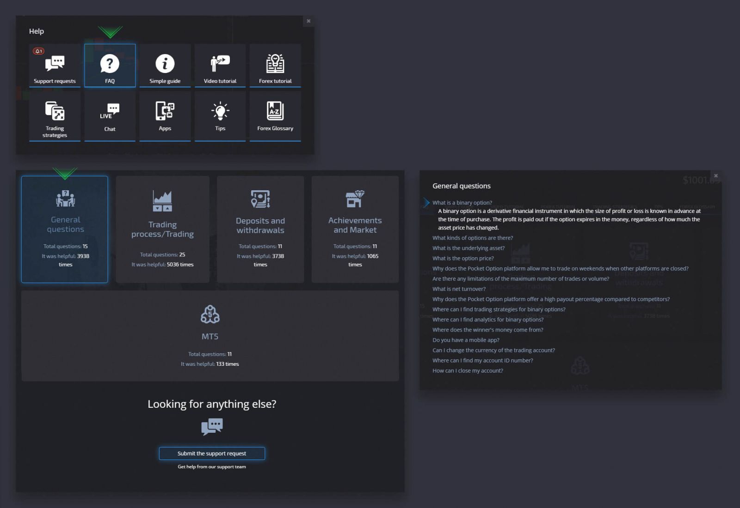The image size is (740, 508).
Task: Click the Achievements and Market shop icon
Action: tap(355, 199)
